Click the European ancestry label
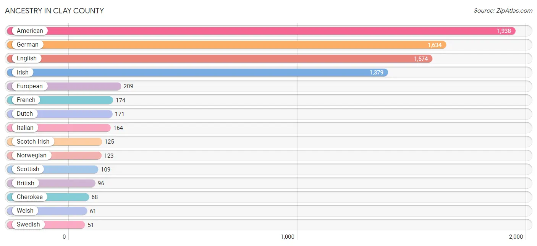 pos(29,86)
